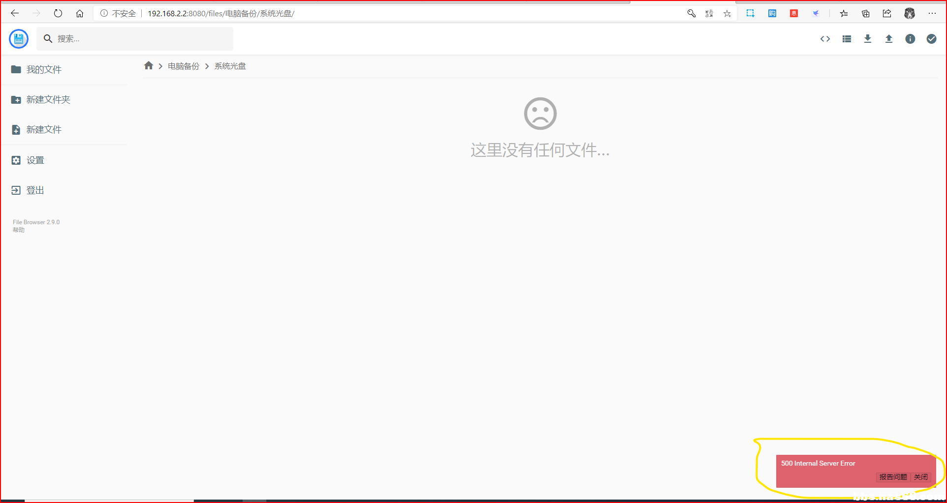Open Edge Collections panel
Image resolution: width=947 pixels, height=503 pixels.
click(x=865, y=13)
